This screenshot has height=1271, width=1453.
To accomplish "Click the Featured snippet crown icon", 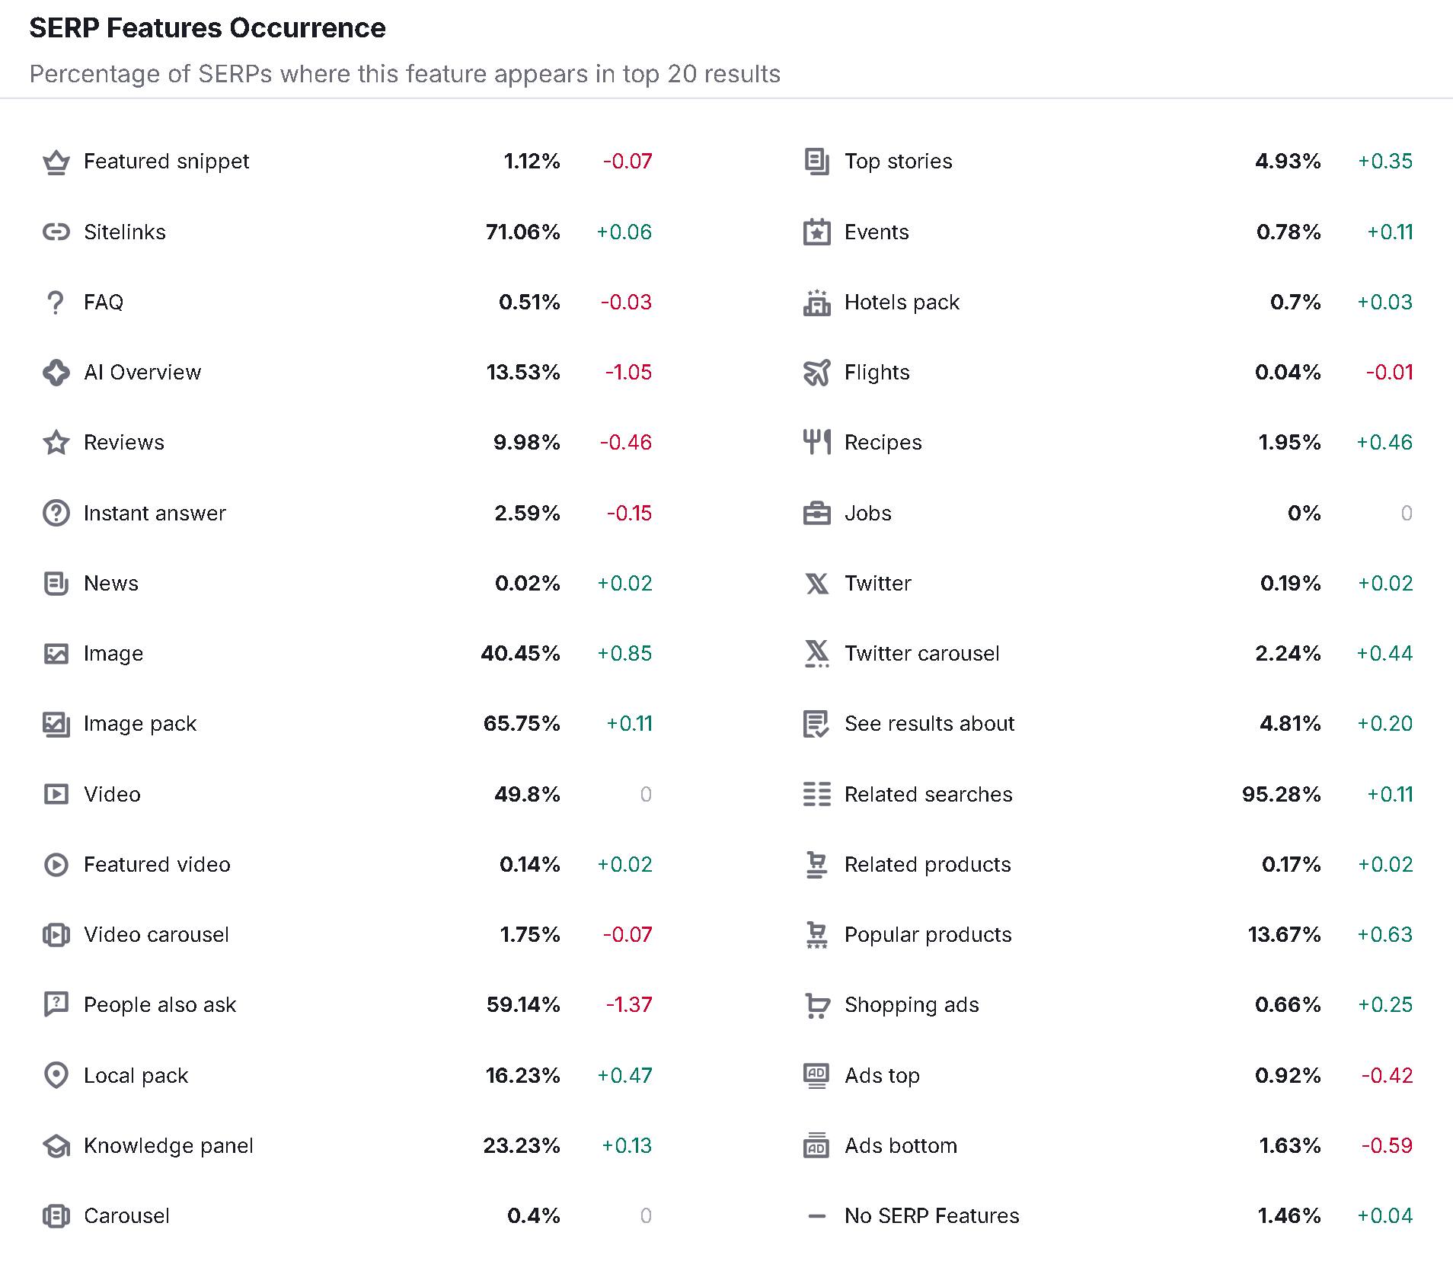I will 56,162.
